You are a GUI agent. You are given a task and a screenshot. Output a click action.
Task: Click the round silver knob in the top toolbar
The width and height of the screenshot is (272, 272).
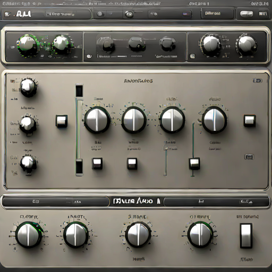click(x=129, y=14)
